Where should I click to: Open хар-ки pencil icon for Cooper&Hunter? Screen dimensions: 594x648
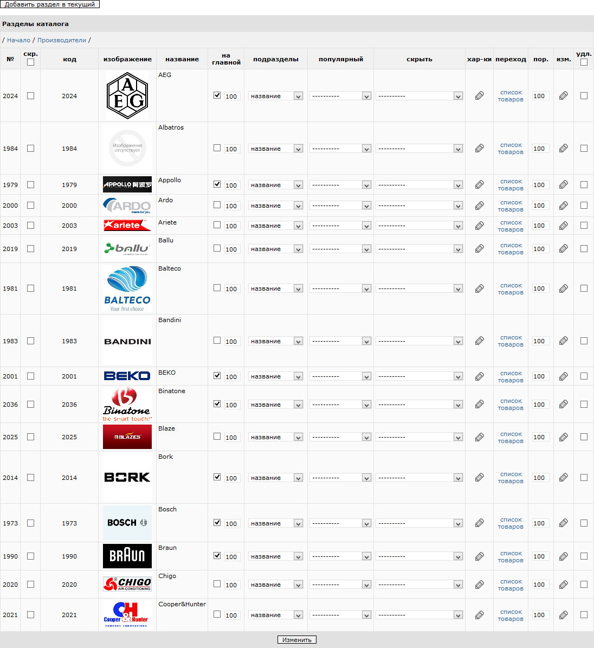pos(479,615)
